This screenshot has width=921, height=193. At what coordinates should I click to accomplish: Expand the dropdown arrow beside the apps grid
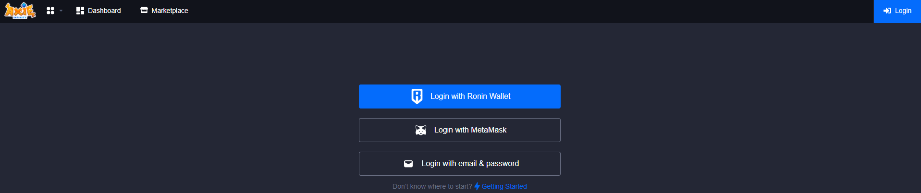tap(61, 11)
